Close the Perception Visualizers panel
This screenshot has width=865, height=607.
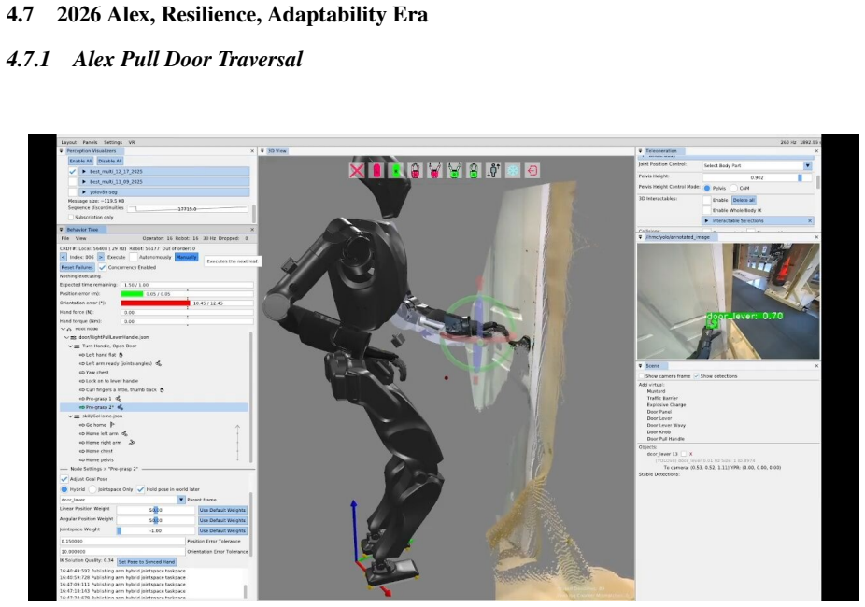coord(252,151)
